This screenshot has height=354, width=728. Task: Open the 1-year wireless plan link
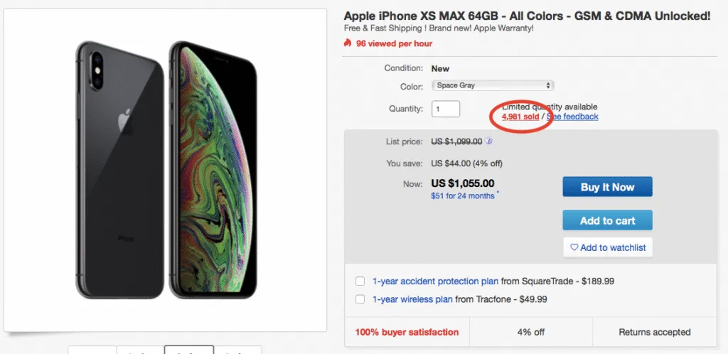pyautogui.click(x=413, y=299)
